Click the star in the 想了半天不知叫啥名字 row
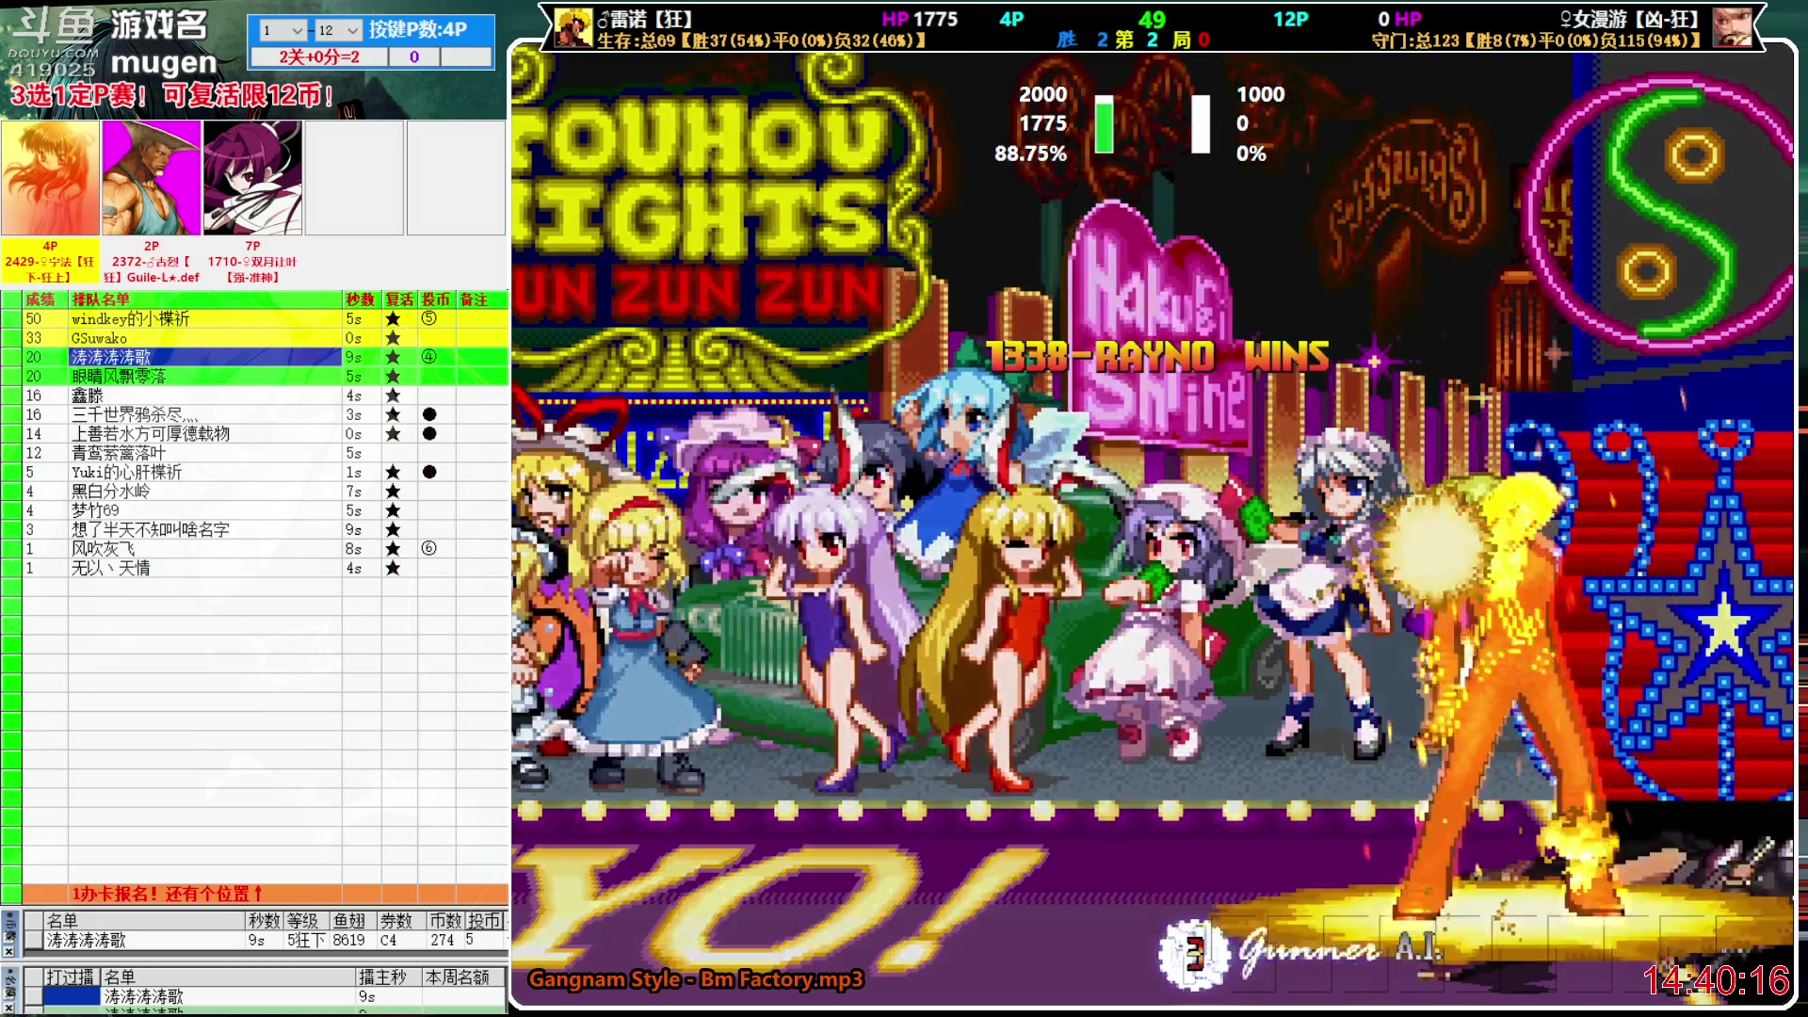 pyautogui.click(x=393, y=529)
